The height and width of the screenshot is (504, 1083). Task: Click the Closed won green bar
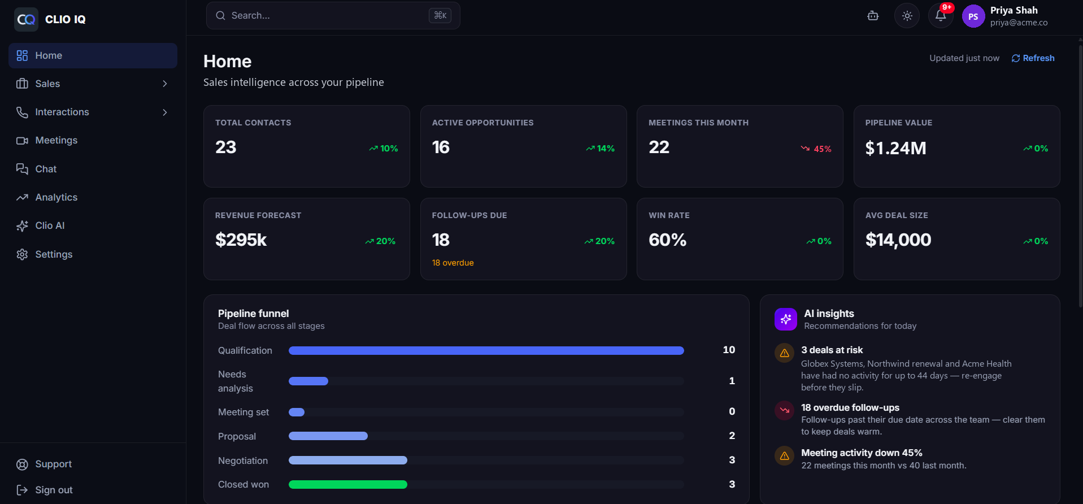click(x=347, y=485)
